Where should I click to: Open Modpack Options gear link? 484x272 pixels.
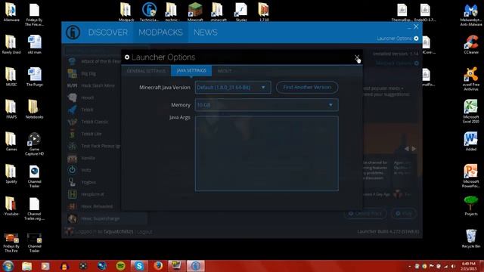[x=398, y=63]
